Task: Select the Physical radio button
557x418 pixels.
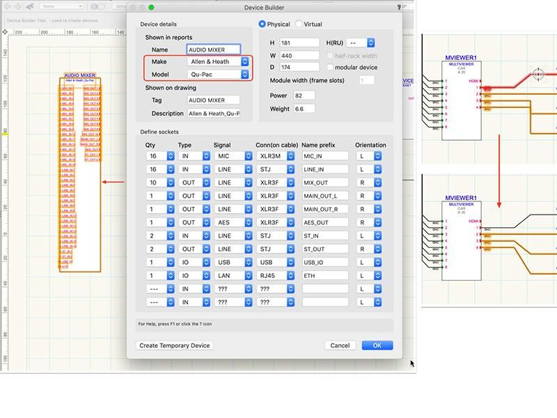Action: tap(262, 22)
